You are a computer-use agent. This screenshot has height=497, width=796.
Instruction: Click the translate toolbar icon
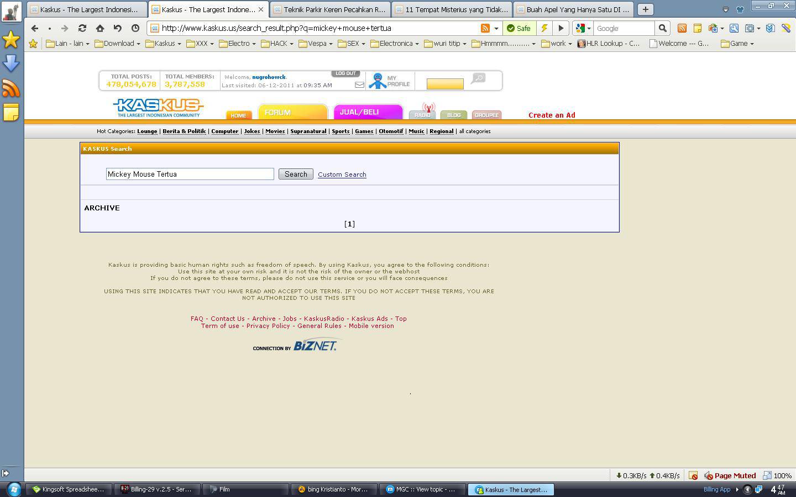[x=713, y=28]
